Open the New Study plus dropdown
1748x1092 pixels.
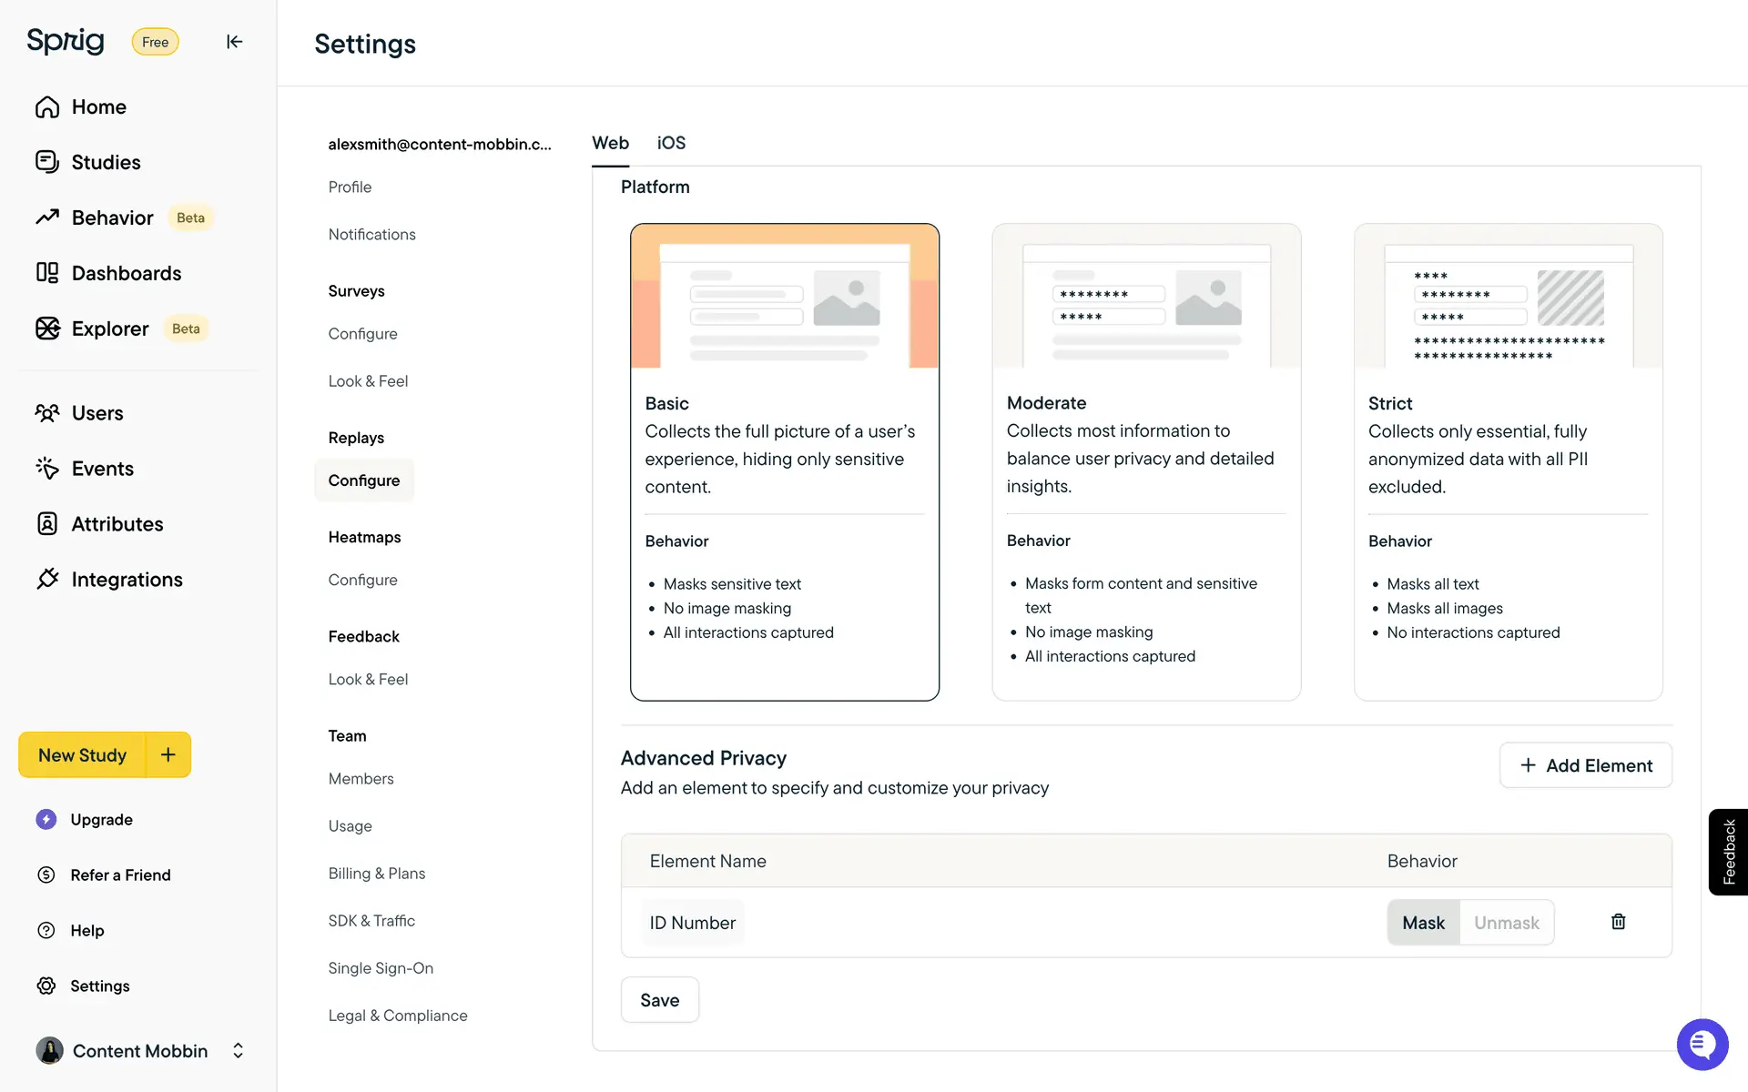pyautogui.click(x=168, y=754)
